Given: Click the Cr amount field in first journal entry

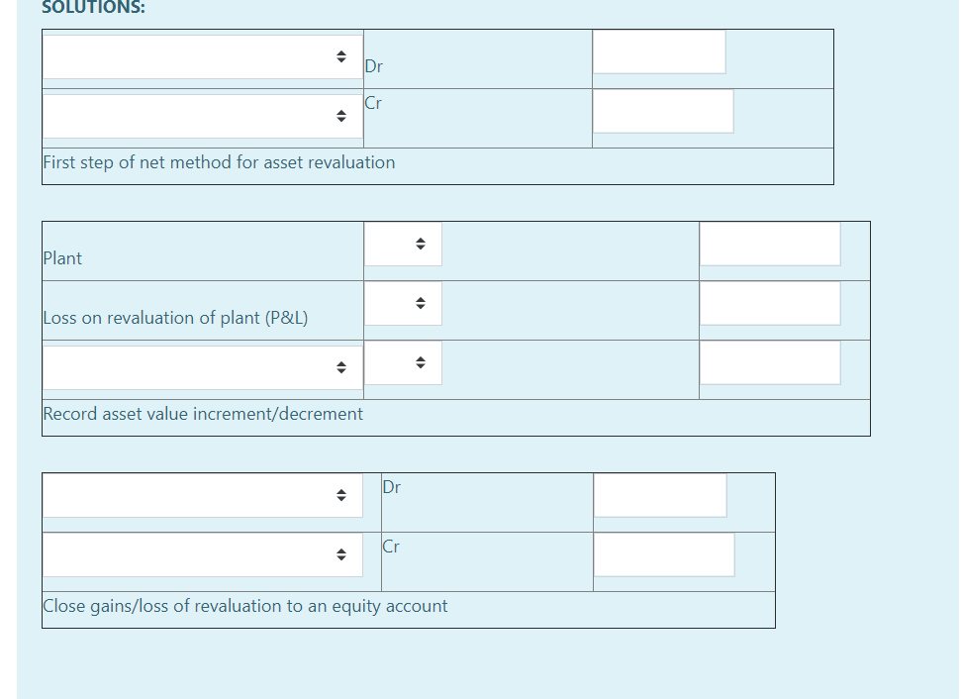Looking at the screenshot, I should (663, 111).
